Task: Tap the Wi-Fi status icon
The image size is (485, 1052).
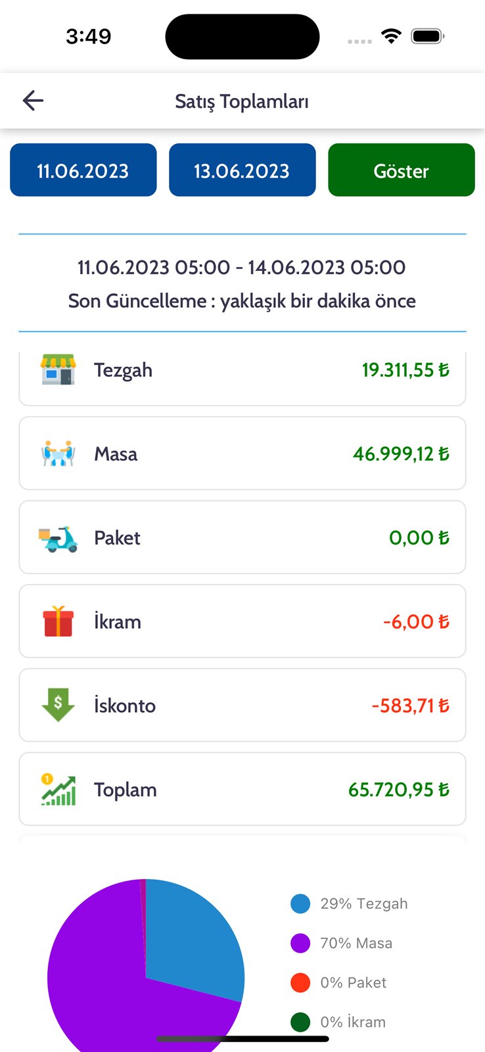Action: click(391, 36)
